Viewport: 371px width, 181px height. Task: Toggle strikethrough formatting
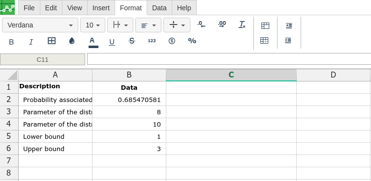132,41
